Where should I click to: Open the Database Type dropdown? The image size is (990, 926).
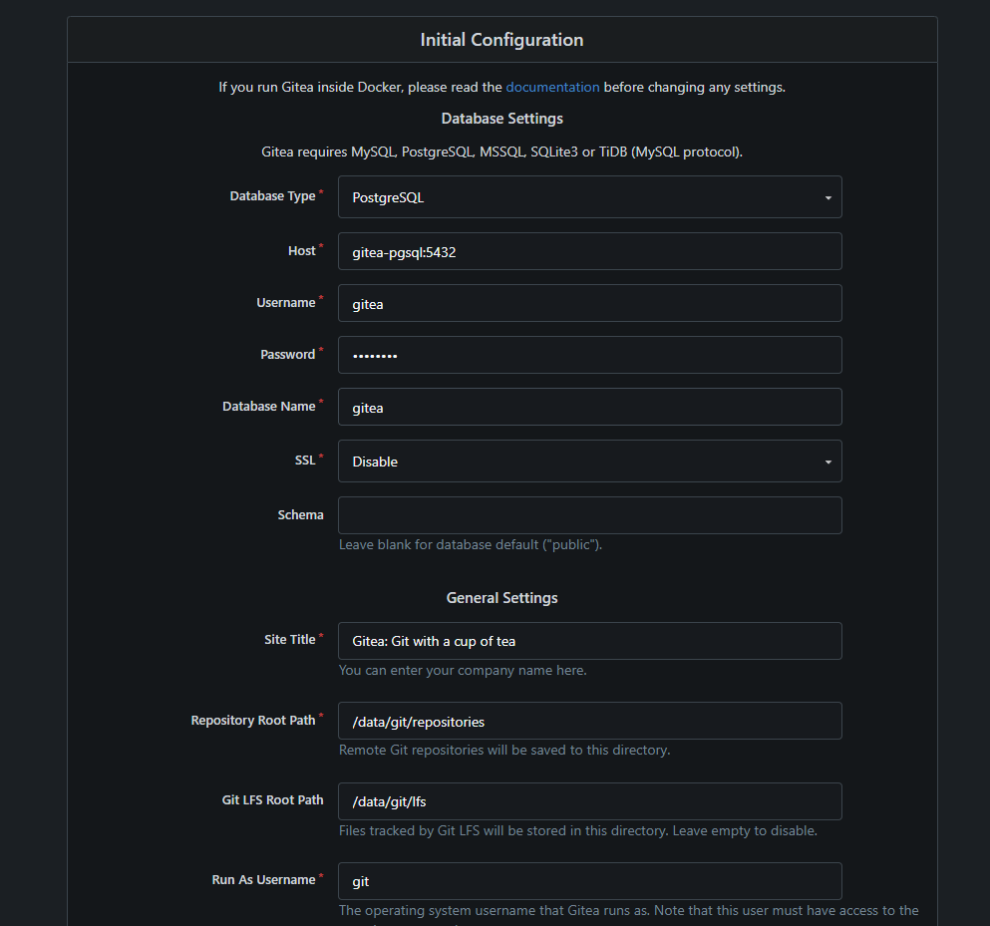589,197
